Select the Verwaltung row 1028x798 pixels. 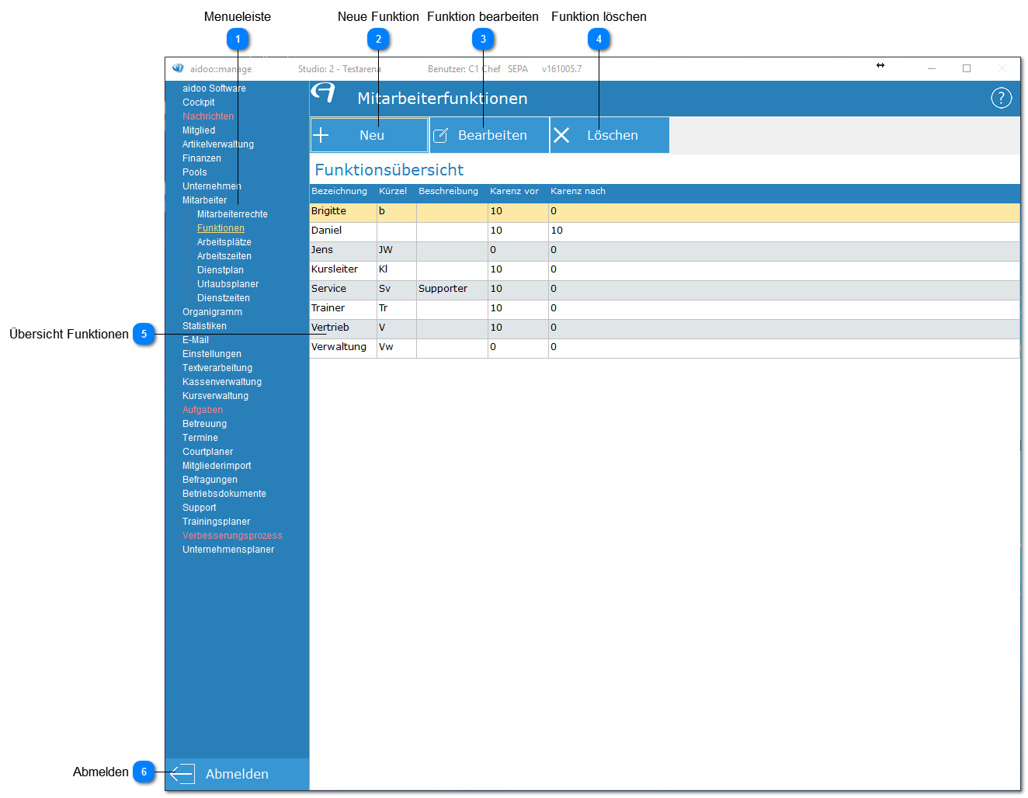tap(665, 347)
